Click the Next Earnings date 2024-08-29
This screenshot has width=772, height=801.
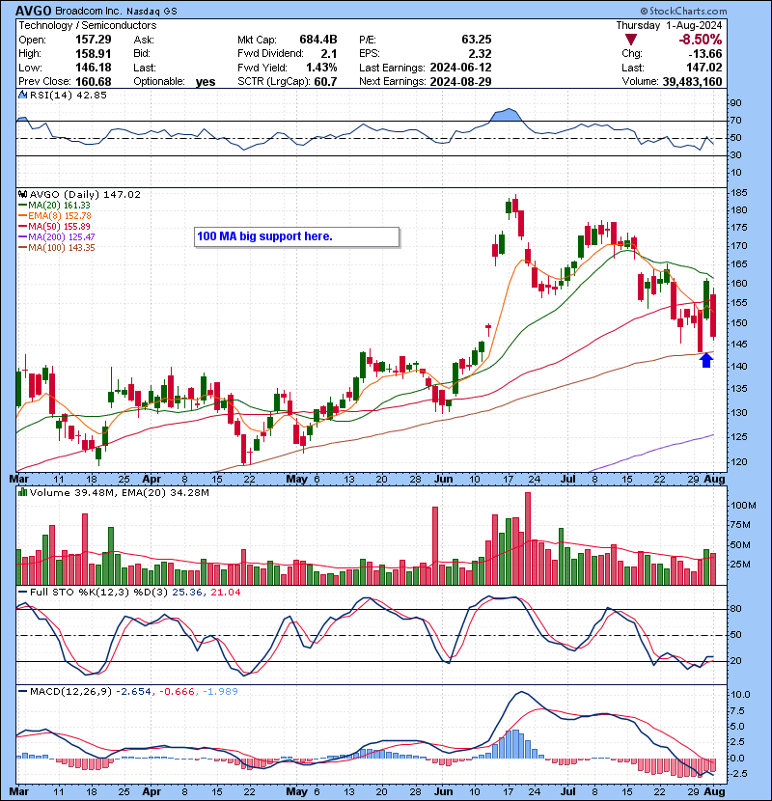pyautogui.click(x=460, y=82)
